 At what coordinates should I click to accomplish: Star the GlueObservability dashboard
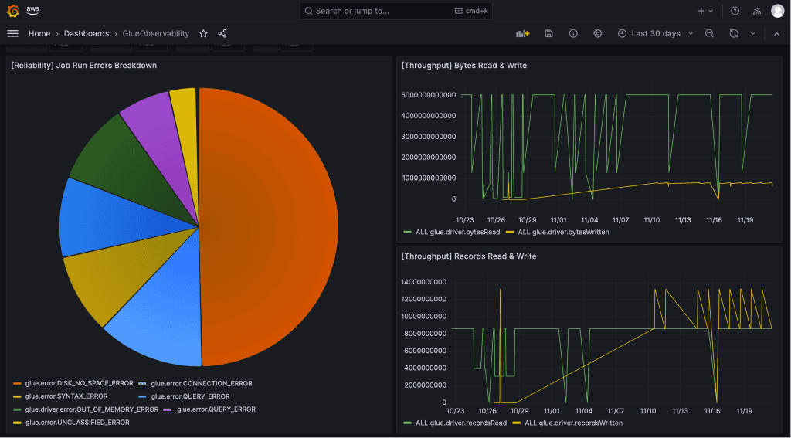[x=204, y=33]
